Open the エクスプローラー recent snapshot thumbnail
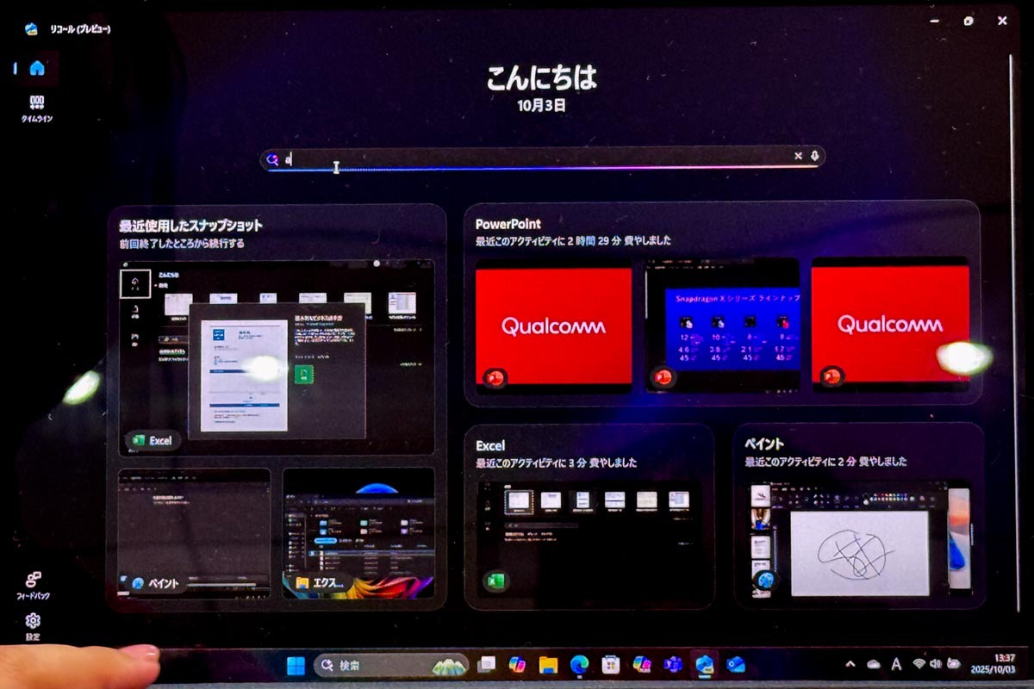The width and height of the screenshot is (1034, 689). tap(358, 532)
